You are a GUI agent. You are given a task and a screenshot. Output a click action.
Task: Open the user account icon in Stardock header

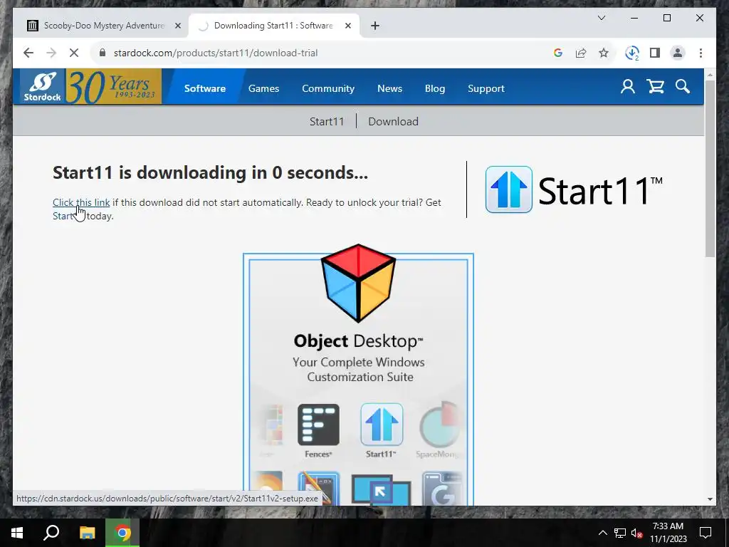pyautogui.click(x=628, y=86)
